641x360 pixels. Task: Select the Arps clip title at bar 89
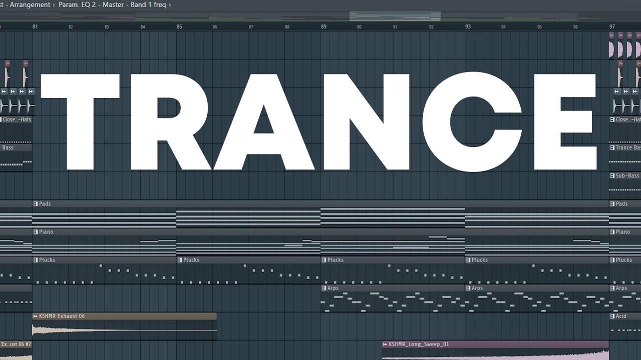point(333,287)
